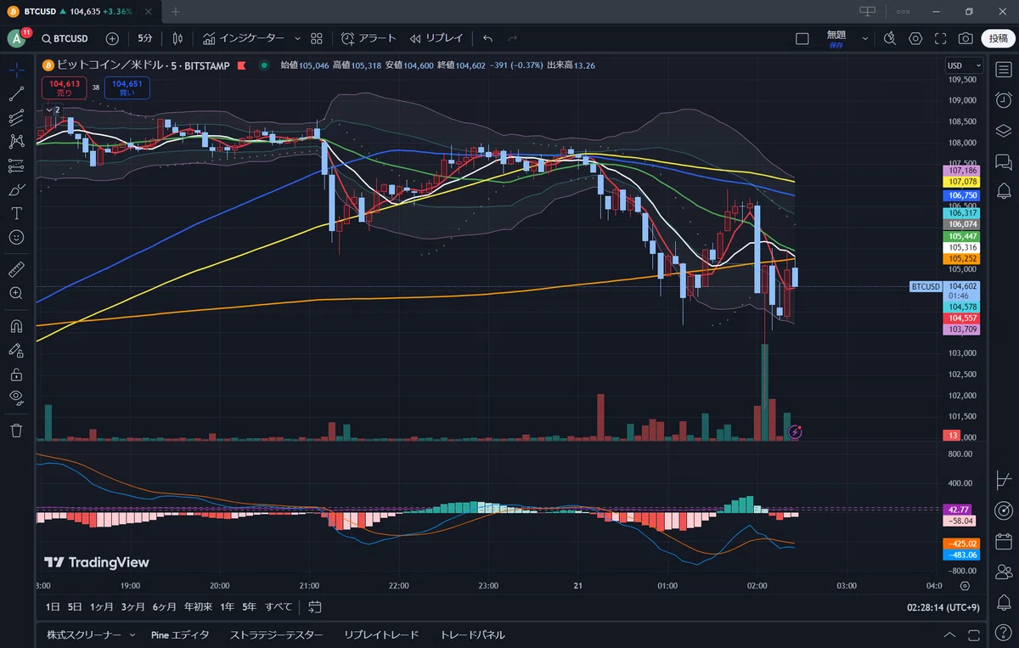Image resolution: width=1019 pixels, height=648 pixels.
Task: Select the crosshair cursor tool
Action: [16, 70]
